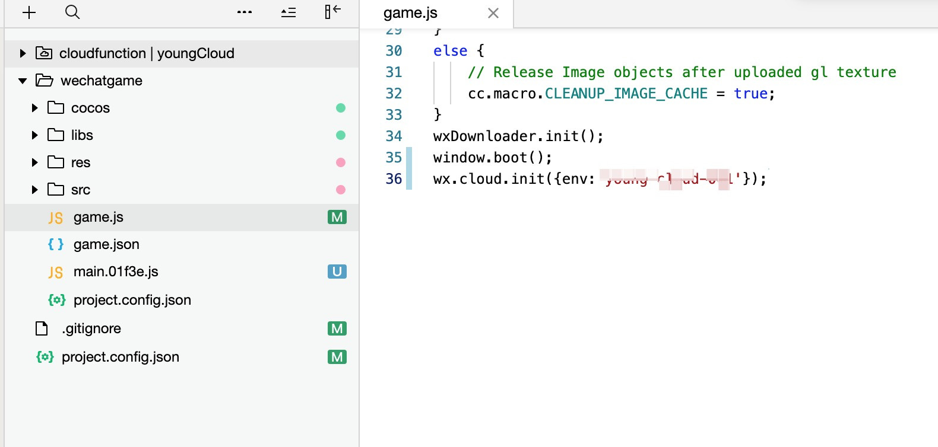This screenshot has height=447, width=938.
Task: Open the game.json file
Action: point(106,244)
